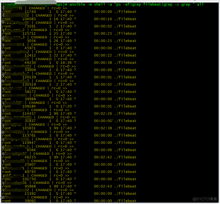
Task: Select PID 120139 value
Action: coord(29,77)
